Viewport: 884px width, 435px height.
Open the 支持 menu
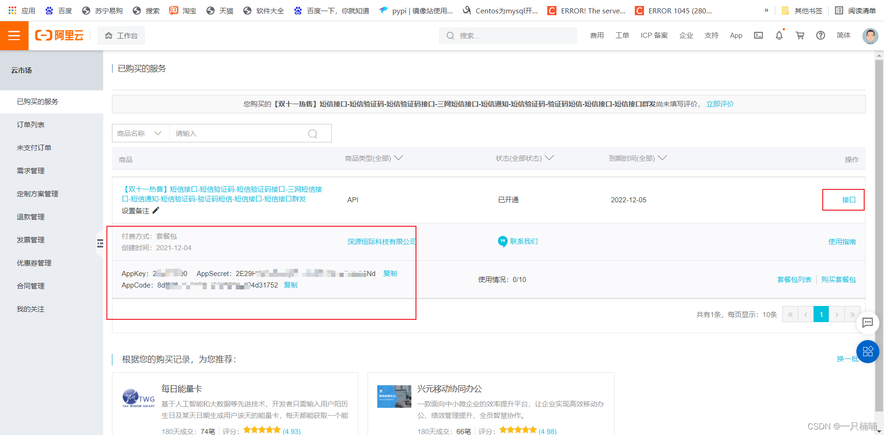tap(711, 35)
